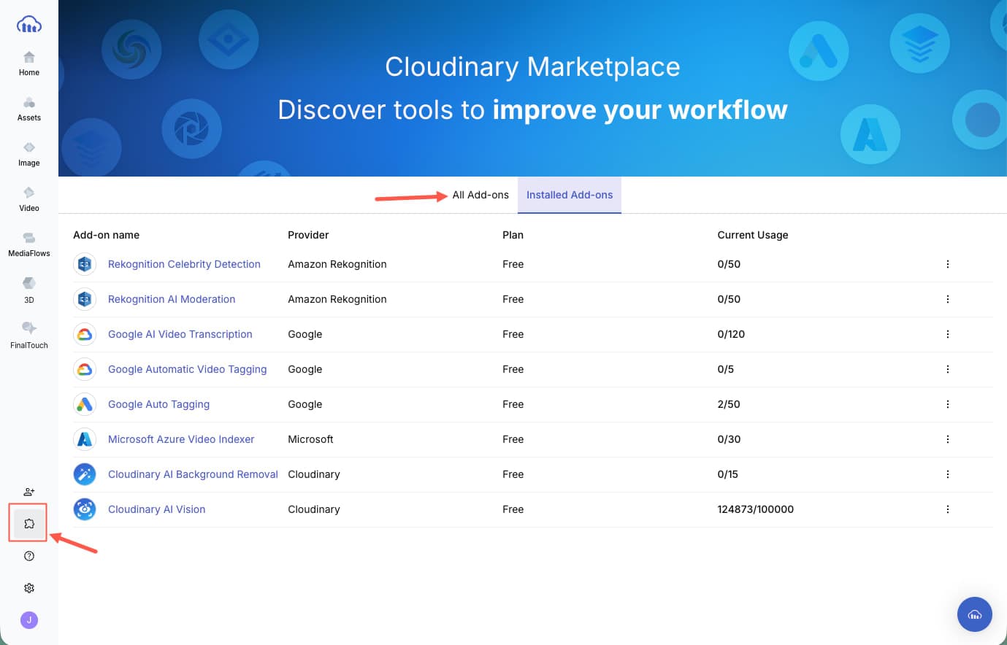Open the Assets section
1007x645 pixels.
(29, 109)
